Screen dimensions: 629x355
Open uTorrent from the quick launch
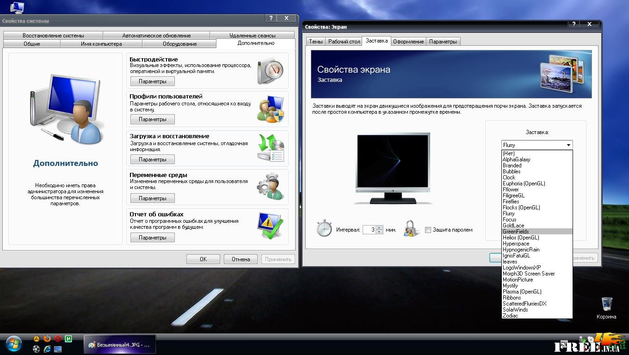(x=68, y=339)
